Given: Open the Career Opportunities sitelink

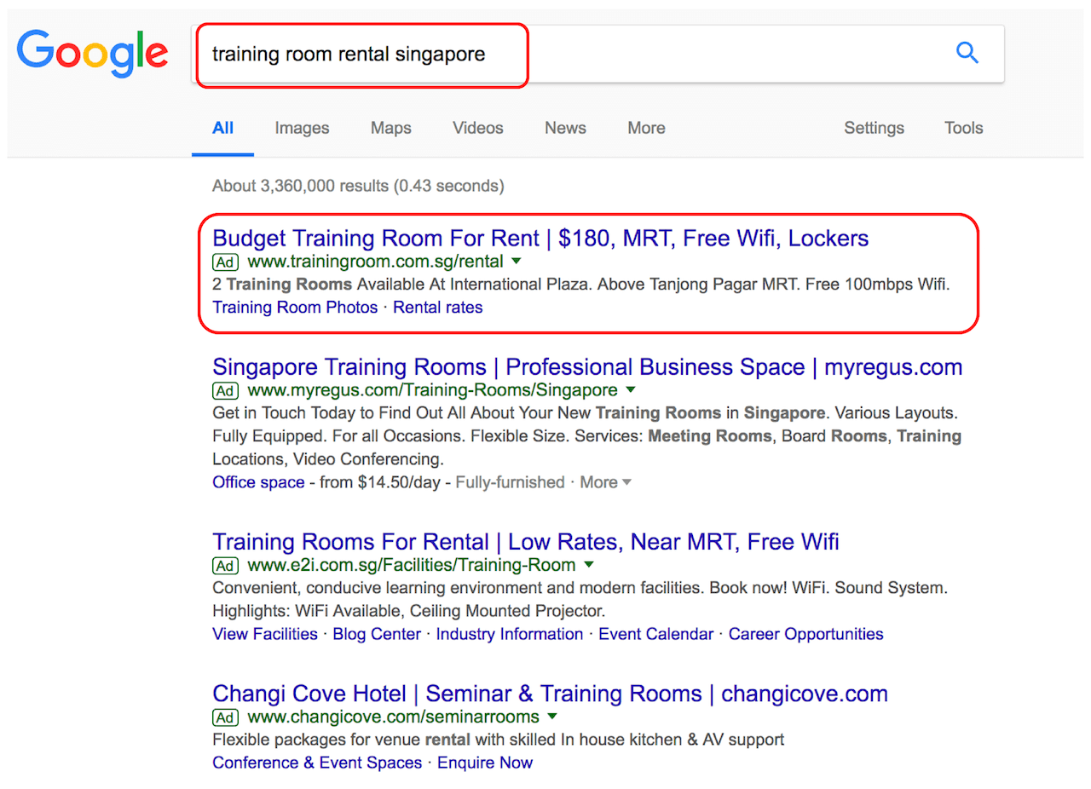Looking at the screenshot, I should click(806, 634).
